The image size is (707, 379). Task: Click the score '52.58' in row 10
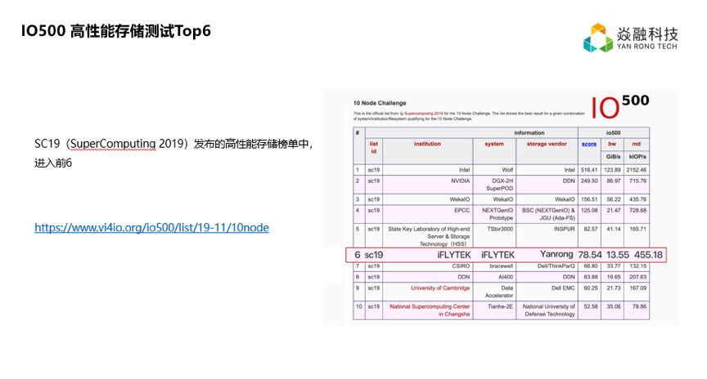tap(590, 306)
